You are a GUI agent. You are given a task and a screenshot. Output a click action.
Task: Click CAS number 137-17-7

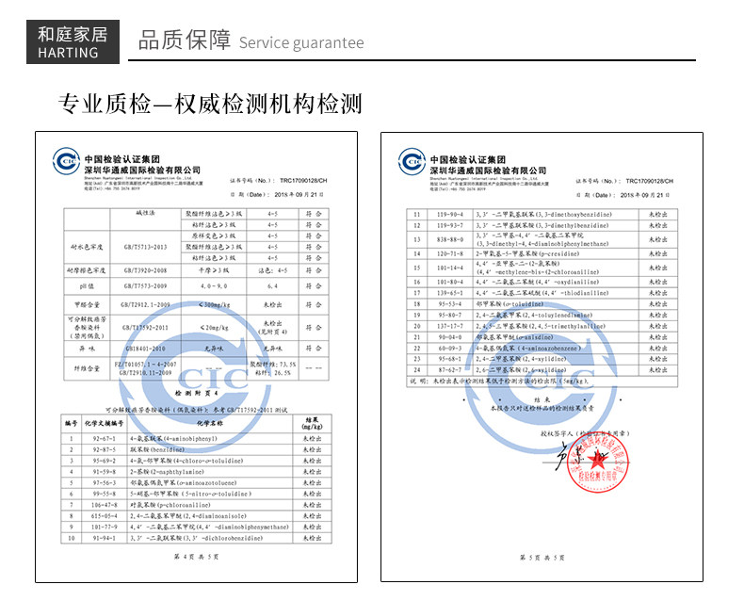tap(450, 326)
